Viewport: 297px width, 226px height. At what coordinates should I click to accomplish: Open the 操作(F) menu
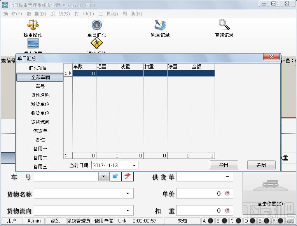[13, 14]
